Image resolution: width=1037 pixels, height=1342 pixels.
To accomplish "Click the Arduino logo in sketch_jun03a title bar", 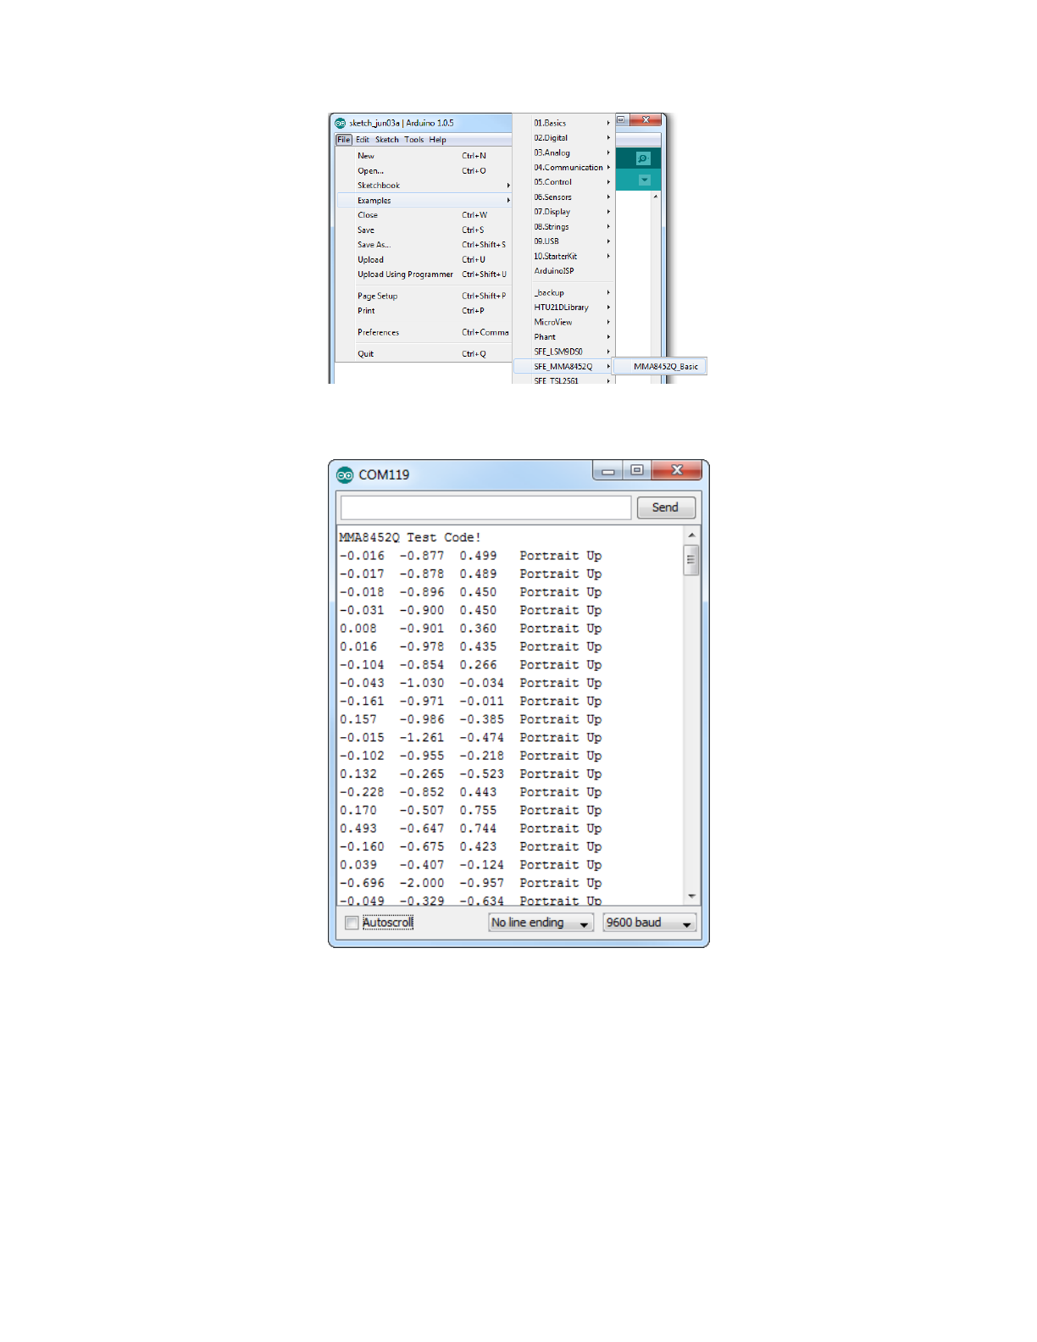I will pyautogui.click(x=341, y=123).
